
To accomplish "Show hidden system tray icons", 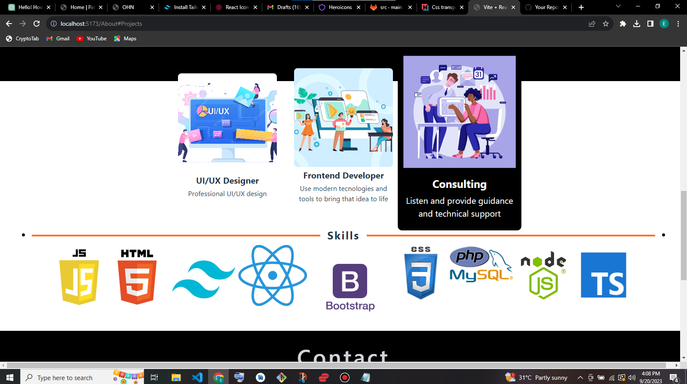I will (580, 378).
